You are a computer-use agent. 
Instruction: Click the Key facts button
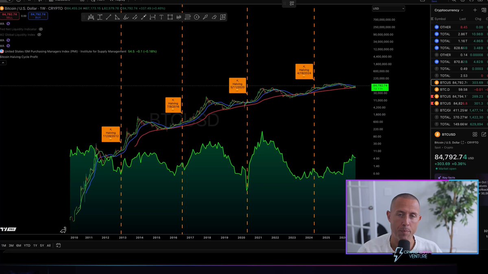coord(446,178)
